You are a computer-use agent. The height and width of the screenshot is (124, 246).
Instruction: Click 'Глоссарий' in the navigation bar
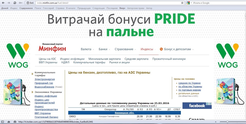(x=48, y=8)
